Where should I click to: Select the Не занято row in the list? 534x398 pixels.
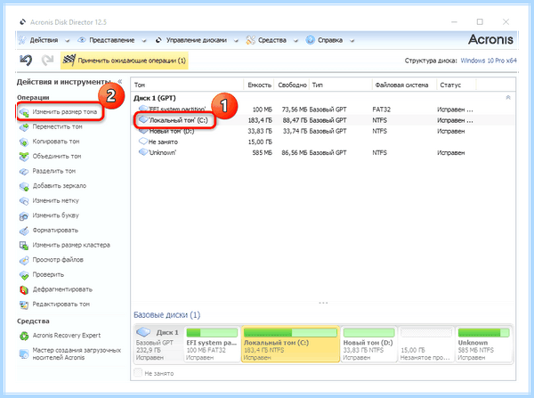point(324,142)
